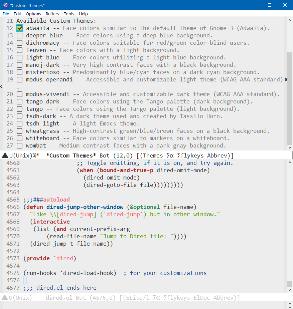This screenshot has height=309, width=293.
Task: Click the up arrow of dired.el scrollbar
Action: tap(290, 163)
